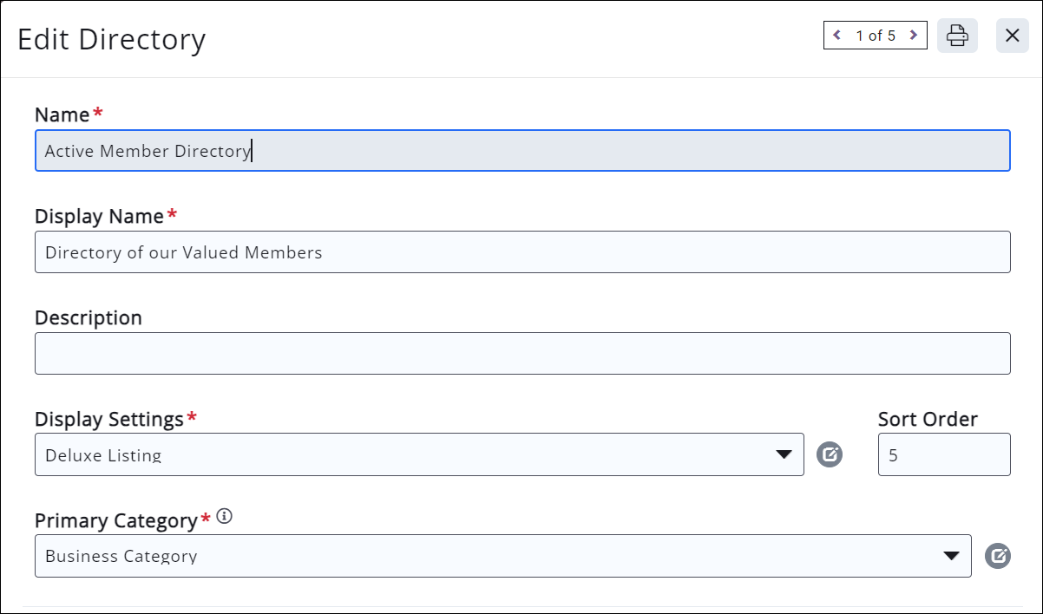
Task: Open the Display Settings dropdown showing Deluxe Listing
Action: click(x=419, y=454)
